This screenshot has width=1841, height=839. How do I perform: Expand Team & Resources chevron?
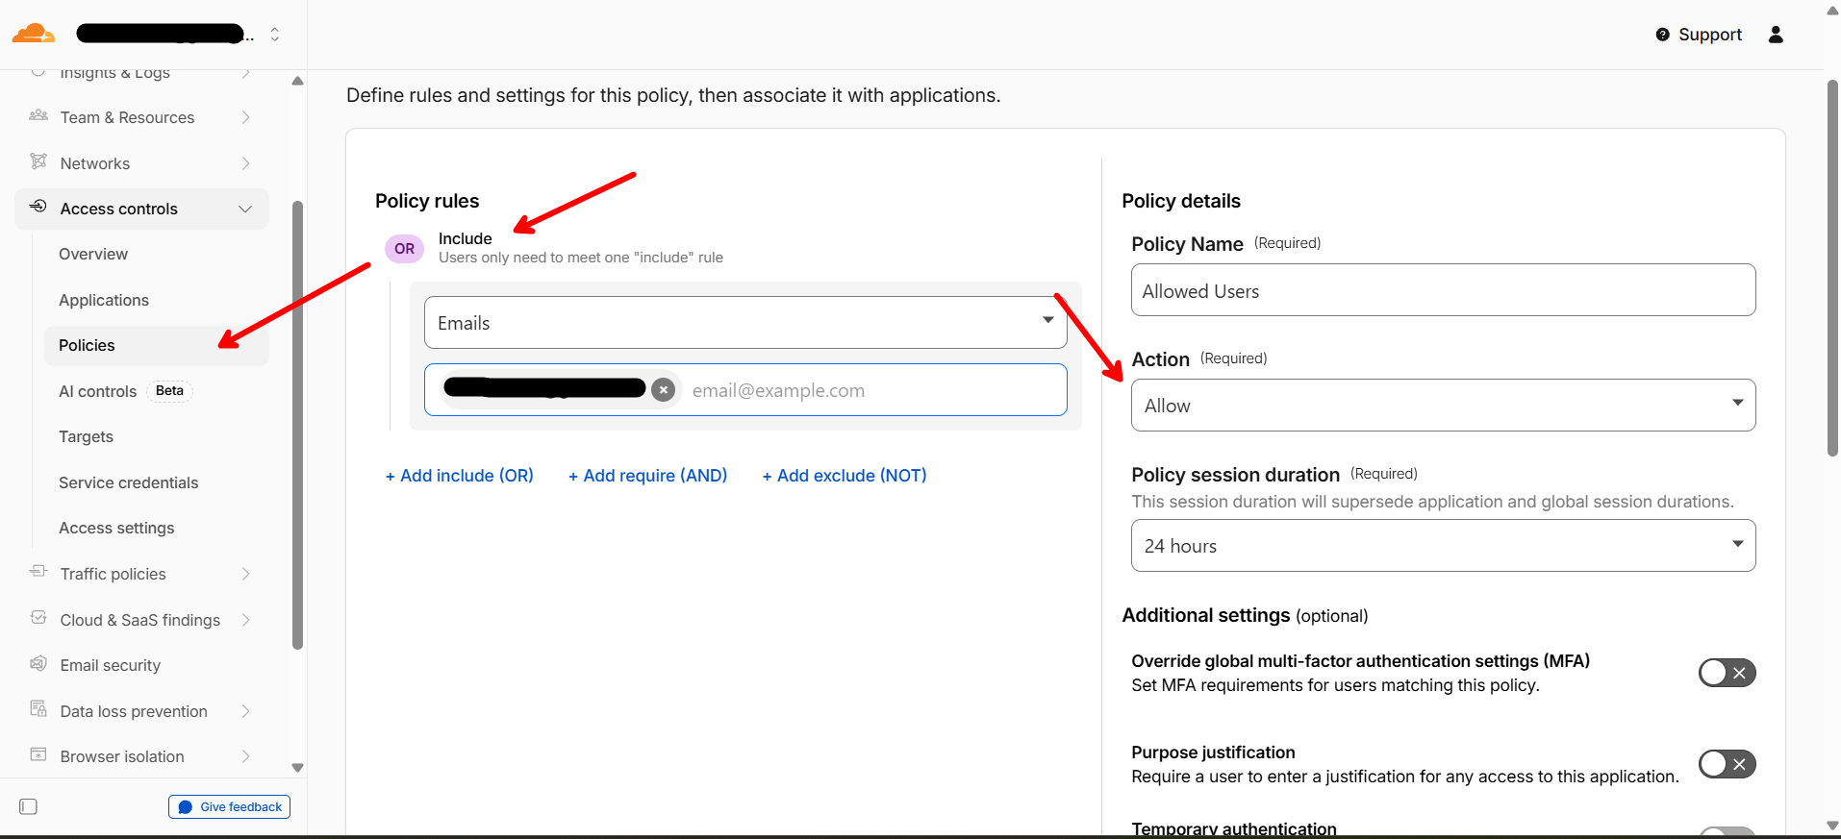point(245,117)
